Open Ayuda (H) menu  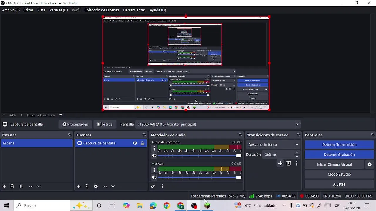point(158,10)
